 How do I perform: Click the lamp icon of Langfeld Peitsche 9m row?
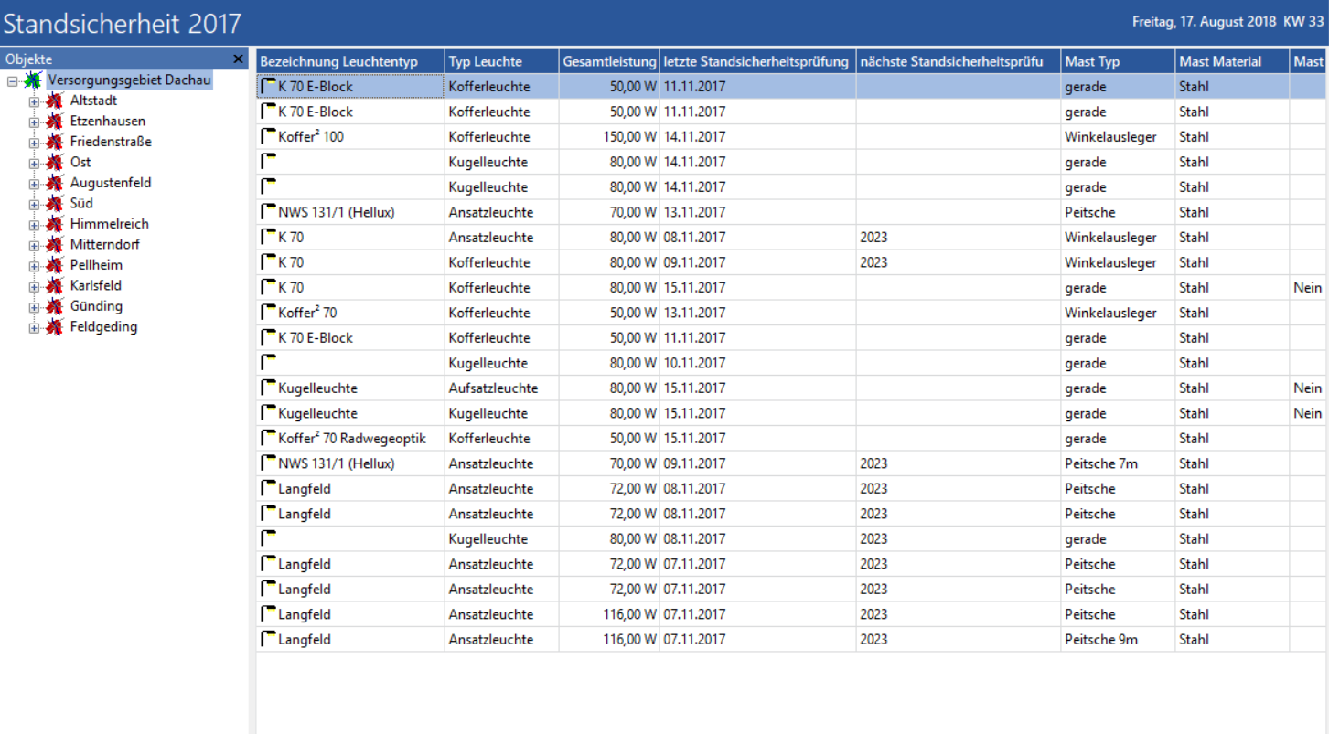[269, 640]
